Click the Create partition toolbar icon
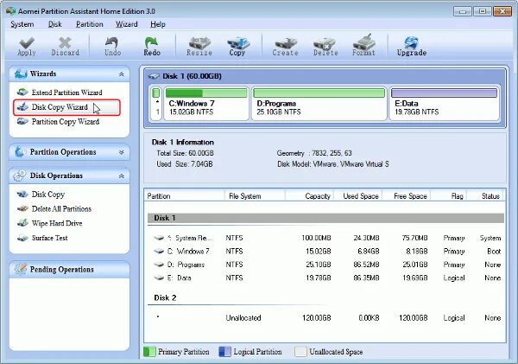518x364 pixels. pyautogui.click(x=286, y=43)
